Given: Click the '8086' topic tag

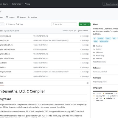Looking at the screenshot, I should pyautogui.click(x=96, y=41).
